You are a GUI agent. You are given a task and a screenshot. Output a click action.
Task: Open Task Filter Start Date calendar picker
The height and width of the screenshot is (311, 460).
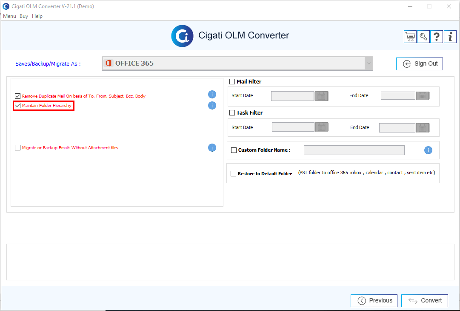[x=322, y=127]
